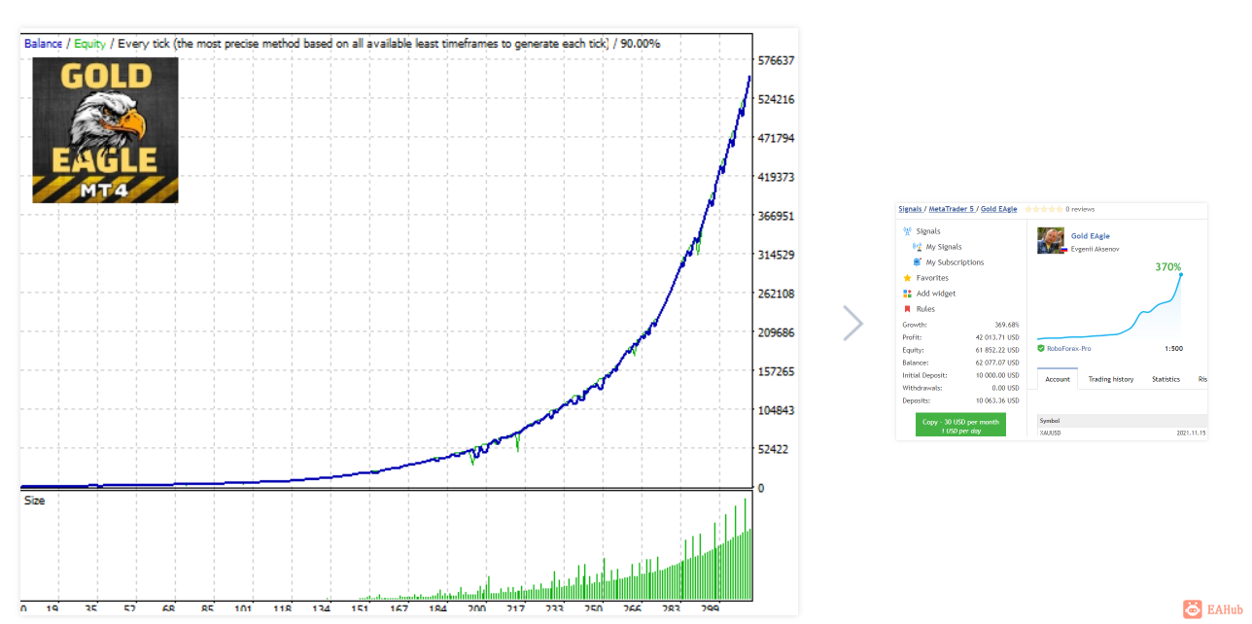1252x624 pixels.
Task: Click the EAHub logo icon
Action: pyautogui.click(x=1192, y=609)
